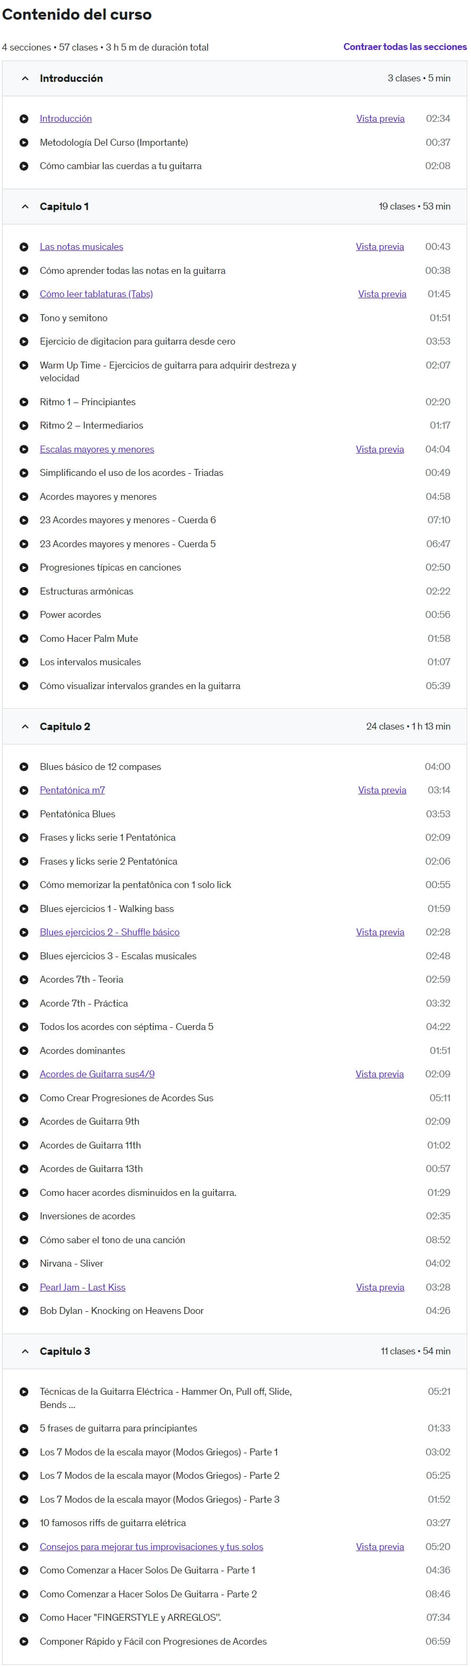Viewport: 471px width, 1667px height.
Task: Open Consejos para mejorar tus improvisaciones link
Action: (152, 1547)
